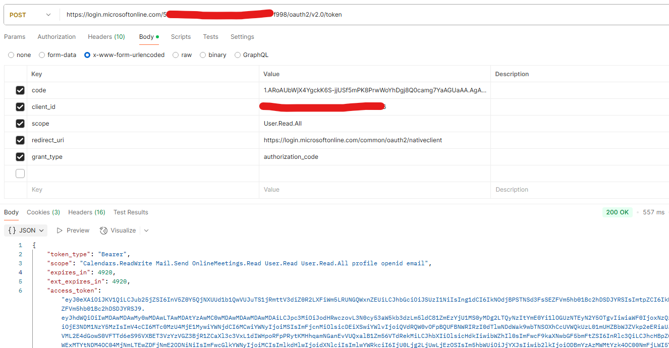Open the response Body tab

click(x=11, y=212)
